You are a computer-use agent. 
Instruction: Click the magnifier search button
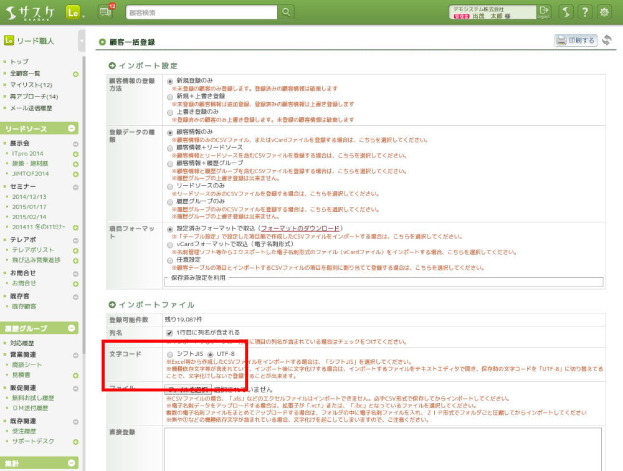[x=285, y=12]
